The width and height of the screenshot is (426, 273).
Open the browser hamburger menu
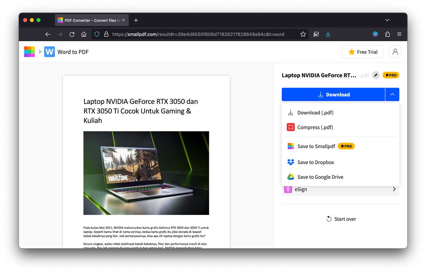(x=399, y=34)
